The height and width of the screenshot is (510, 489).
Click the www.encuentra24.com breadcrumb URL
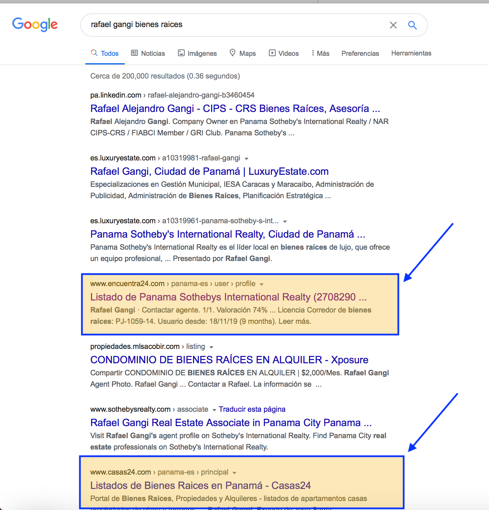[x=173, y=284]
